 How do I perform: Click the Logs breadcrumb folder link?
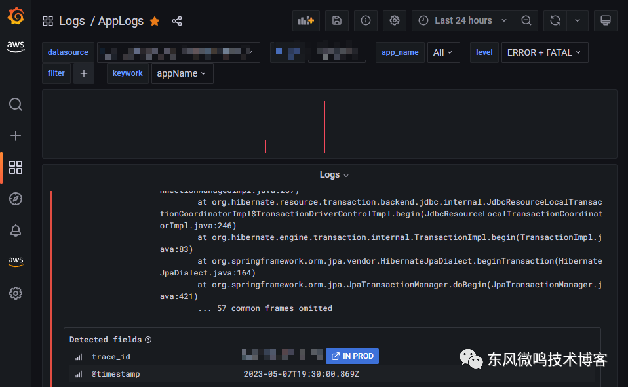point(71,21)
